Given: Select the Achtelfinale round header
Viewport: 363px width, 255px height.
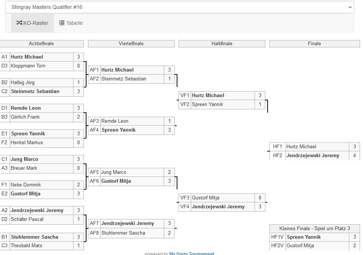Looking at the screenshot, I should [x=41, y=44].
